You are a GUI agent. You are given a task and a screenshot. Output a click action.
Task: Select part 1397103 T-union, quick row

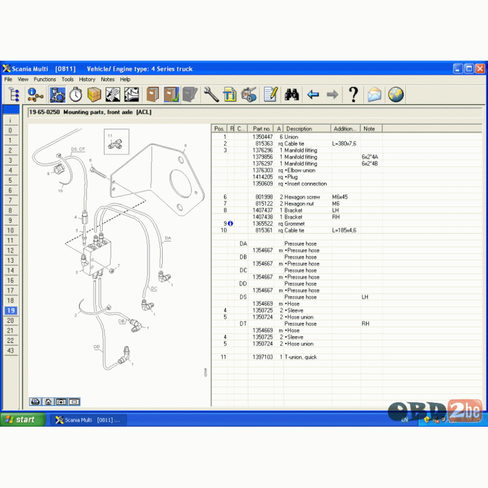pos(347,357)
